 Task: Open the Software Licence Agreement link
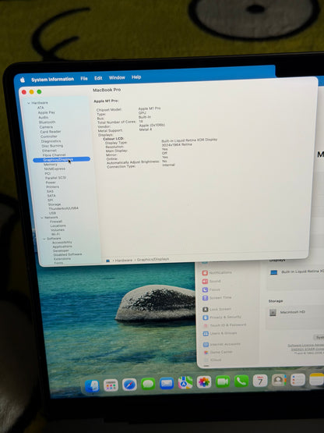click(x=305, y=346)
